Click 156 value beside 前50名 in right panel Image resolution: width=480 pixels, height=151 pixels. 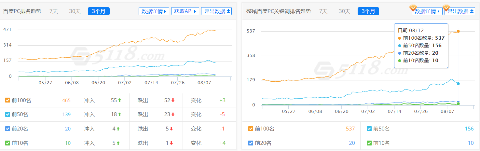tap(469, 129)
